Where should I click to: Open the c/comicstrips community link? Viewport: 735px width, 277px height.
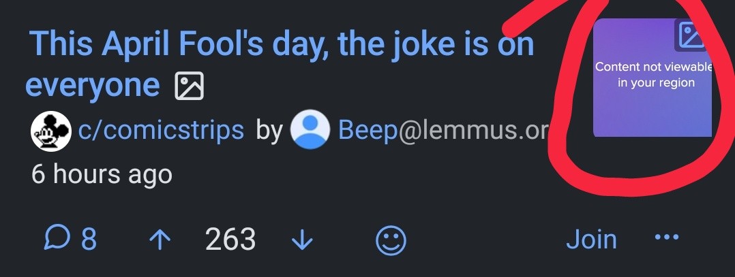pyautogui.click(x=161, y=129)
